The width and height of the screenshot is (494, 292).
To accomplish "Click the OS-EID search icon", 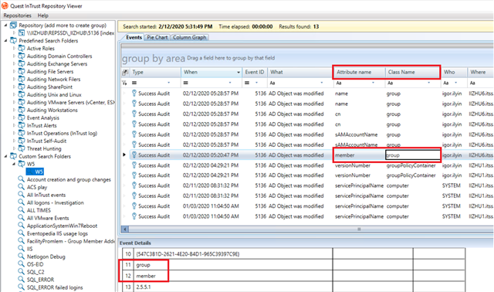I will pos(21,264).
